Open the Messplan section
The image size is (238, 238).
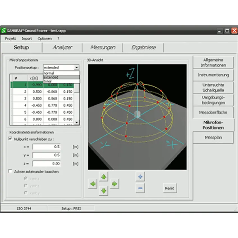point(213,138)
